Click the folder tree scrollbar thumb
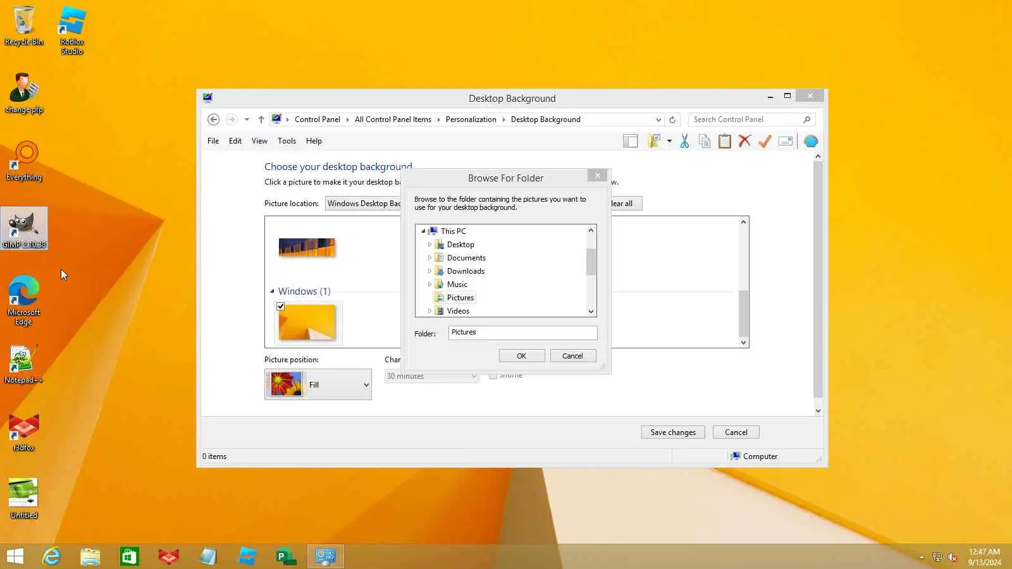The width and height of the screenshot is (1012, 569). click(x=591, y=262)
